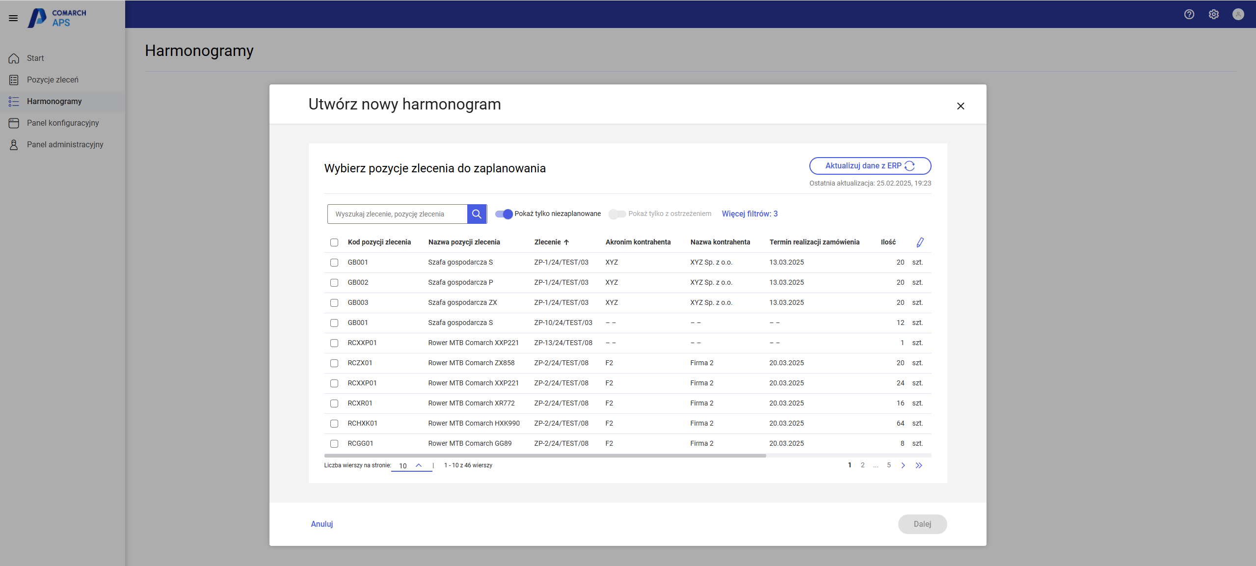
Task: Click Akronim kontrahenta column header
Action: click(x=638, y=242)
